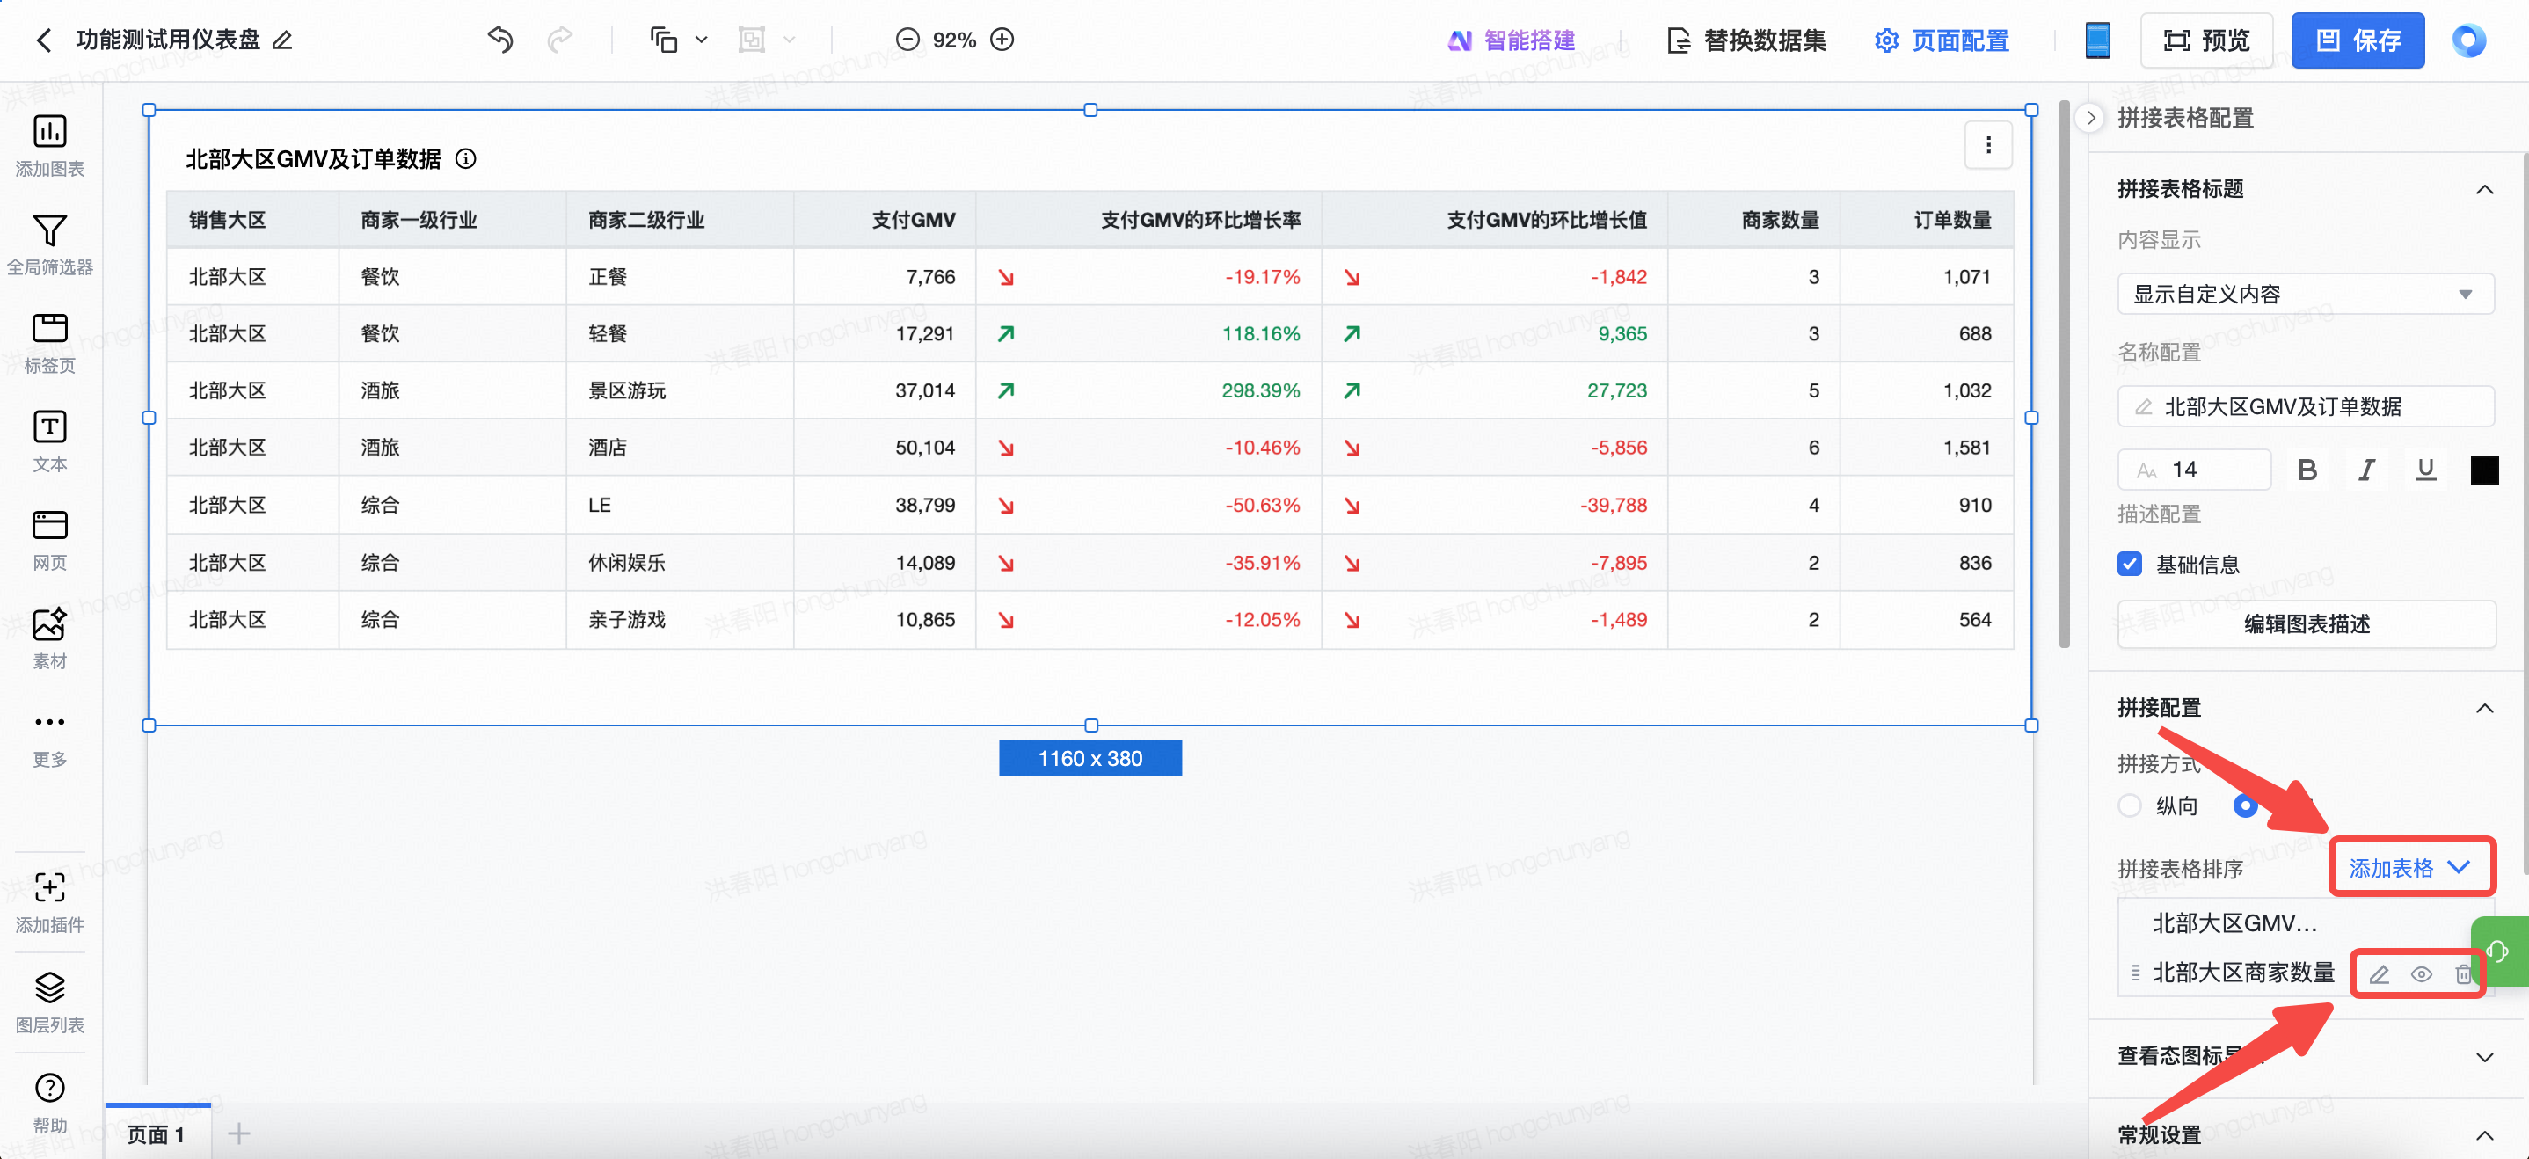The width and height of the screenshot is (2529, 1159).
Task: Select the 纵向 vertical join radio
Action: pyautogui.click(x=2130, y=805)
